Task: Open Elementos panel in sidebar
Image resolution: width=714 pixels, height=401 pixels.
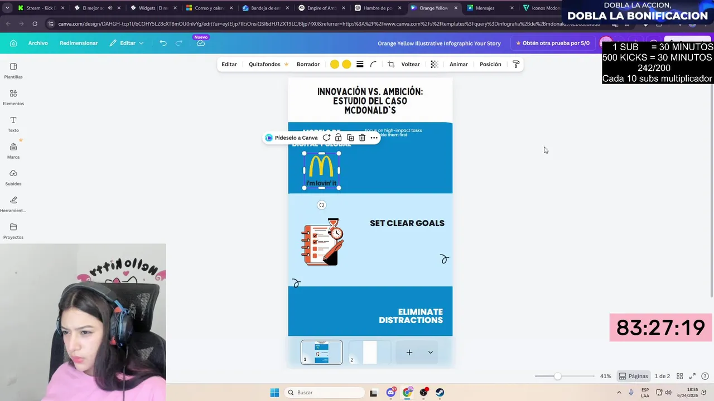Action: [x=13, y=97]
